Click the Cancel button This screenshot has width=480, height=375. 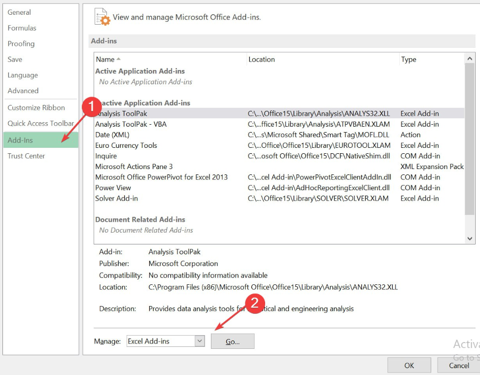(x=459, y=366)
